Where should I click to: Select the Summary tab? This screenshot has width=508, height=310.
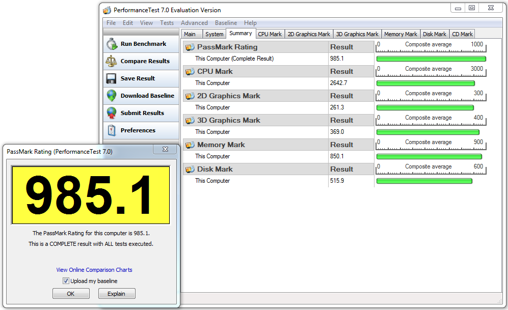pos(240,33)
